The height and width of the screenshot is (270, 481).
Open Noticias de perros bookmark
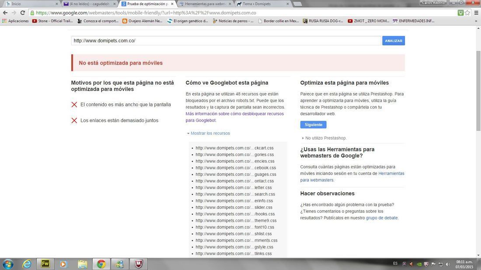pyautogui.click(x=233, y=21)
